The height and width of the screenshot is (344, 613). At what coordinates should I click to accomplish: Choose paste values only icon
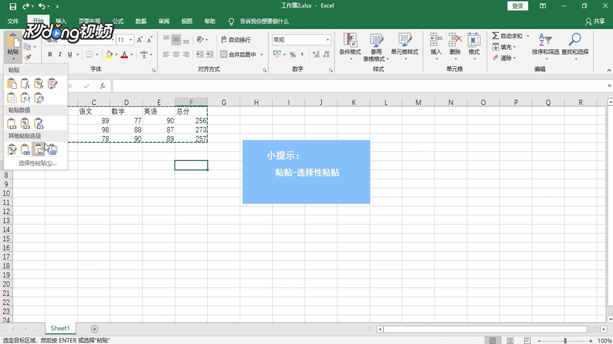coord(11,124)
